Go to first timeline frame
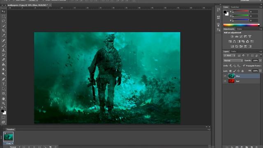263x148 pixels. point(24,147)
